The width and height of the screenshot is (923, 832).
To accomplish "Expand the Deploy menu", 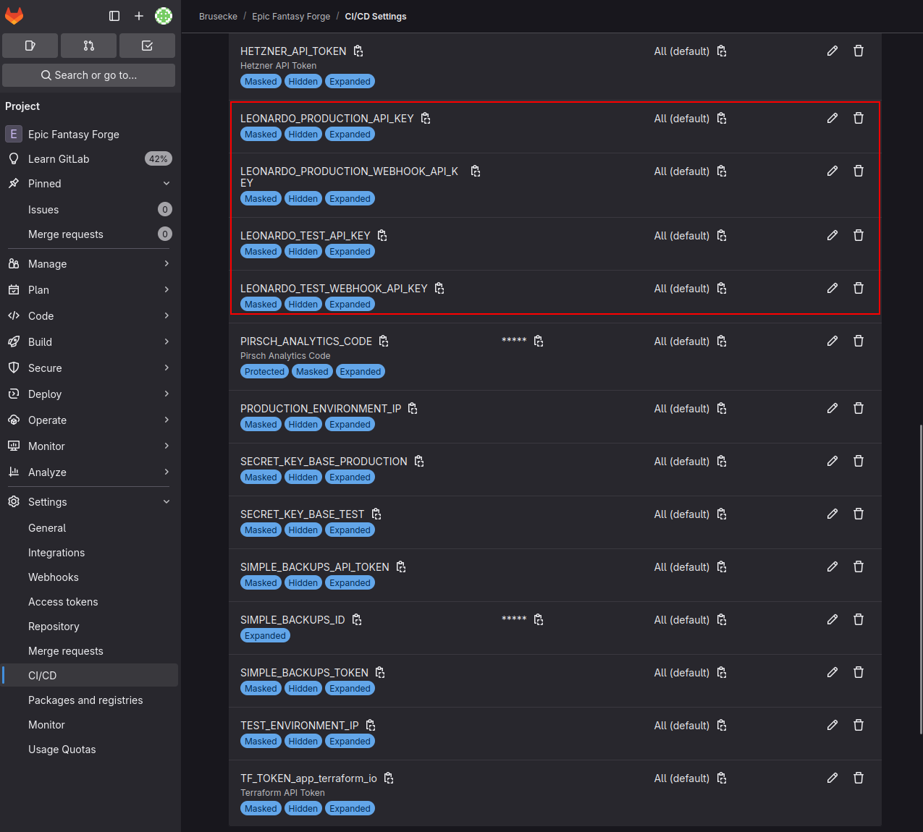I will coord(89,394).
